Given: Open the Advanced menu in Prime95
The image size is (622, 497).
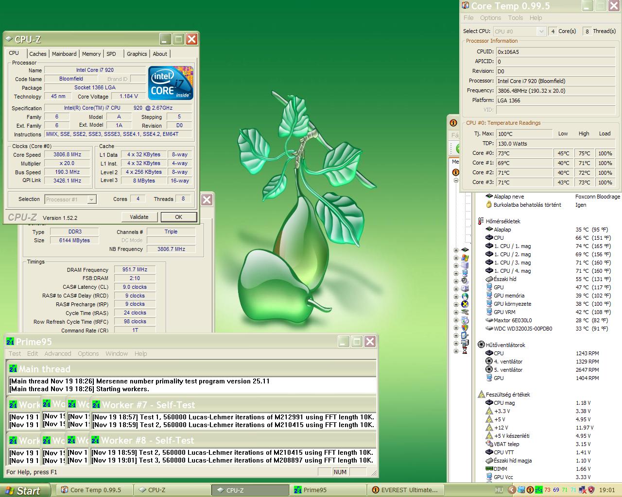Looking at the screenshot, I should point(58,353).
